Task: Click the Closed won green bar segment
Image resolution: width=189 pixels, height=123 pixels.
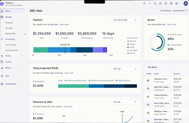Action: coord(41,50)
